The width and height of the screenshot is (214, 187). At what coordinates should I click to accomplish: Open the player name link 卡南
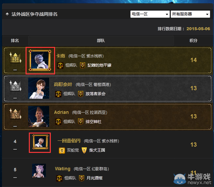pyautogui.click(x=61, y=56)
